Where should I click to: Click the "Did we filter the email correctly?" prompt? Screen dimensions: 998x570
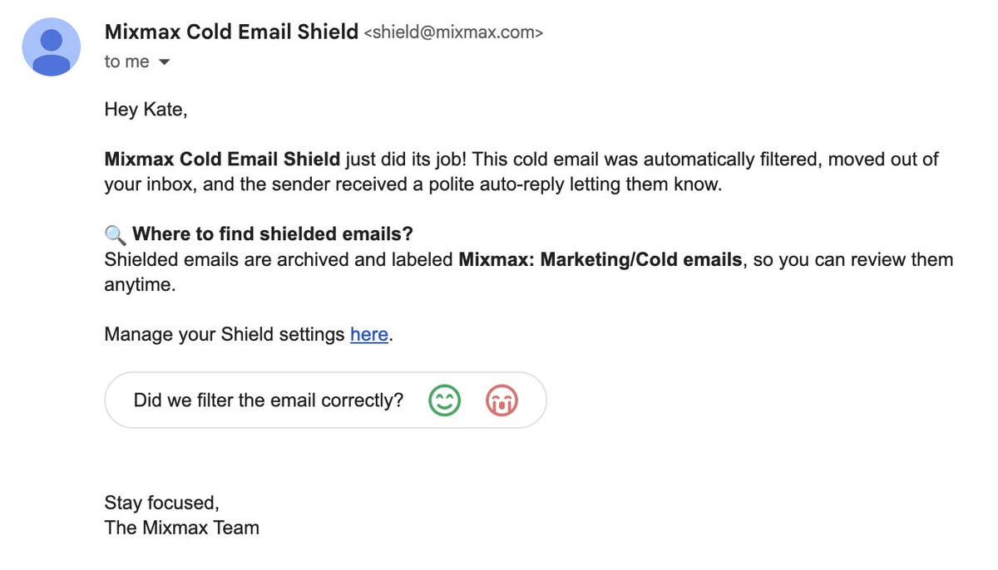pos(269,400)
